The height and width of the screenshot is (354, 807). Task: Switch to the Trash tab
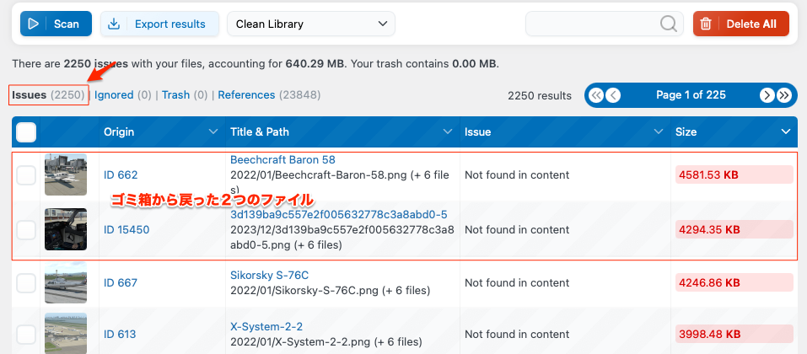[x=175, y=95]
